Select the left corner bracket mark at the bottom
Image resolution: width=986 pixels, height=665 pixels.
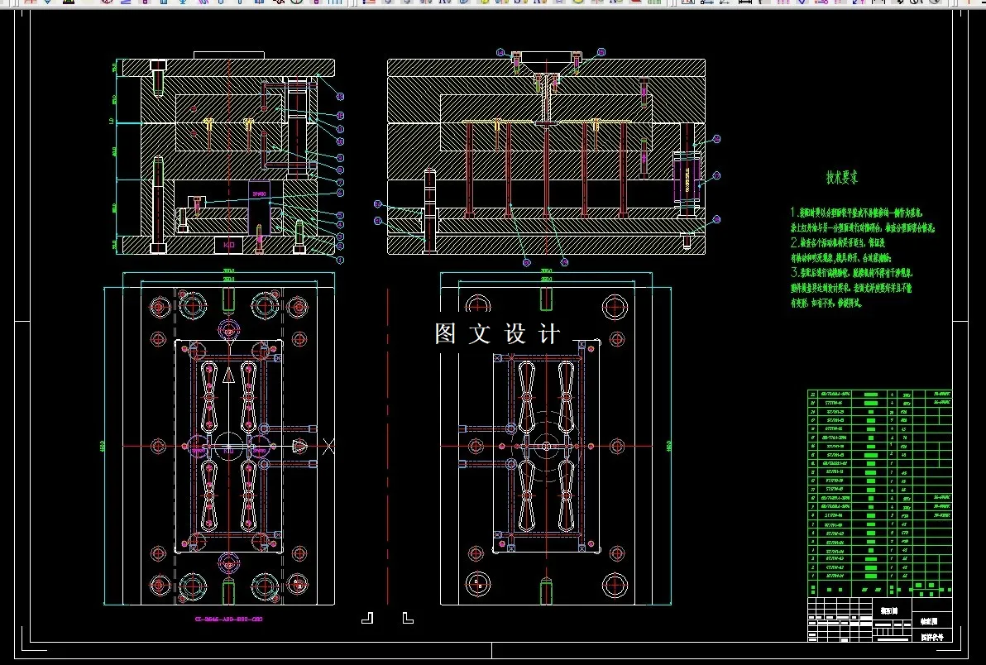pos(367,617)
